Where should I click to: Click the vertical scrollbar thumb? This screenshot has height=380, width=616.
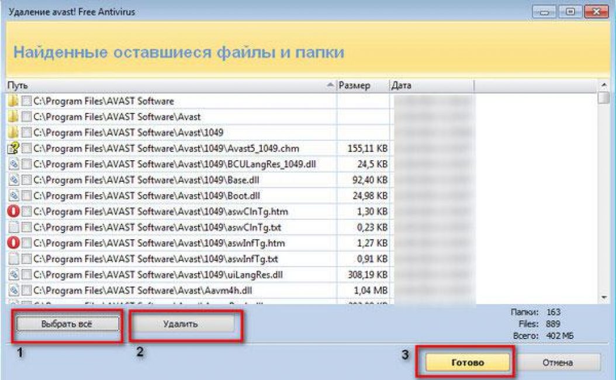(604, 98)
